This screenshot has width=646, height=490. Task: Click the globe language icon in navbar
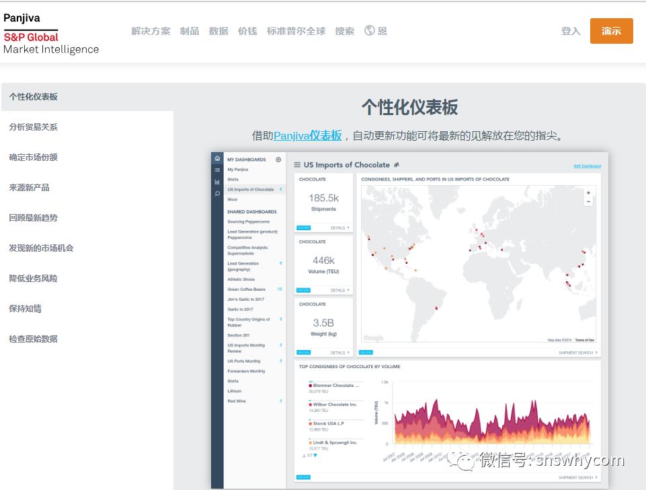(369, 30)
